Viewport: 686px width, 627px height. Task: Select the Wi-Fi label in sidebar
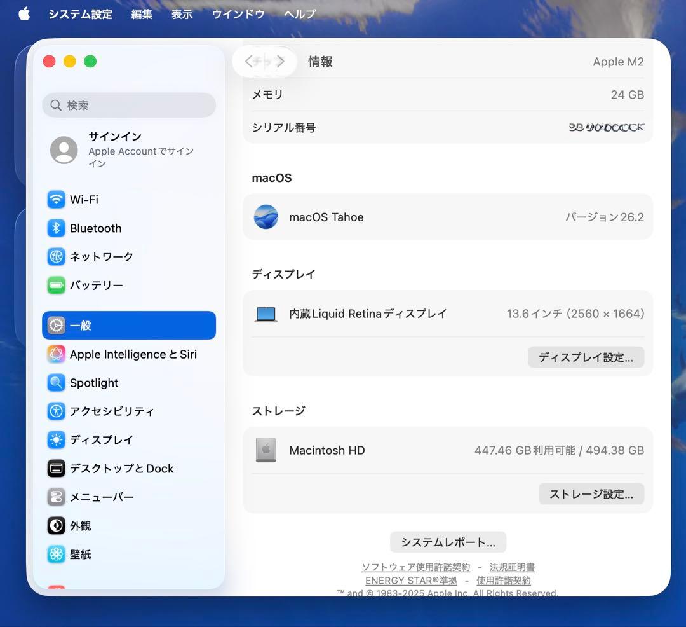(84, 200)
